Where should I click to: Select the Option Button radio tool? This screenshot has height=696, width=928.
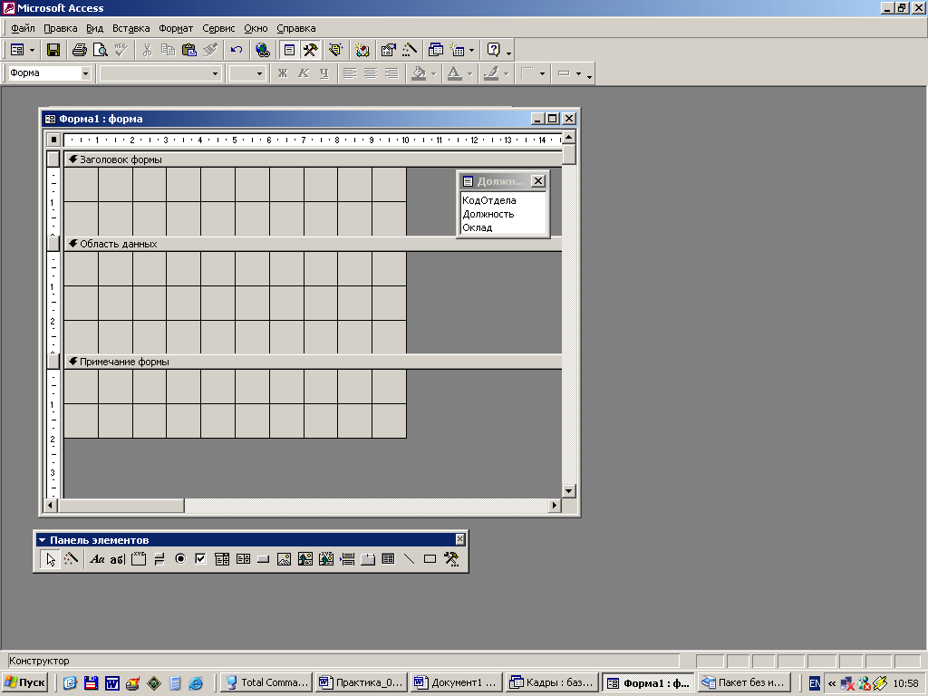(x=180, y=559)
